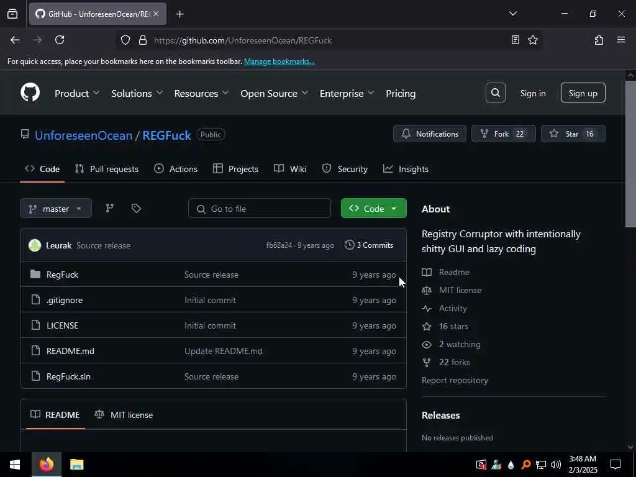The width and height of the screenshot is (636, 477).
Task: Open the Projects tab
Action: pos(235,169)
